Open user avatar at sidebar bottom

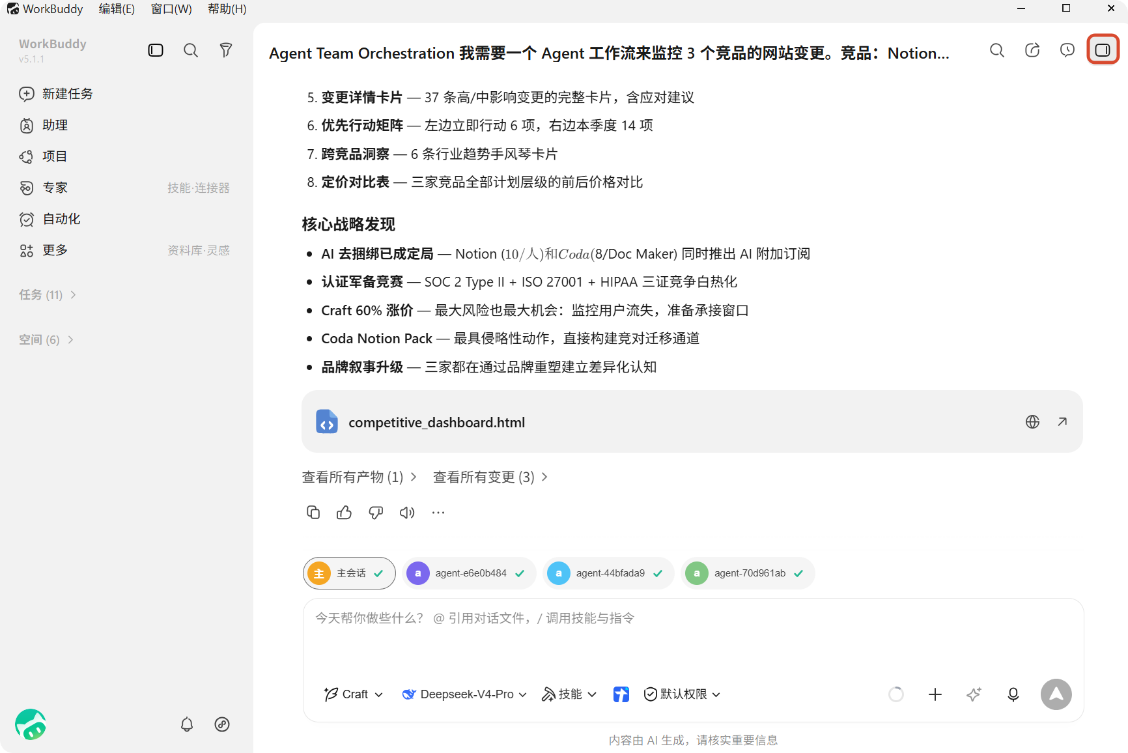click(31, 724)
